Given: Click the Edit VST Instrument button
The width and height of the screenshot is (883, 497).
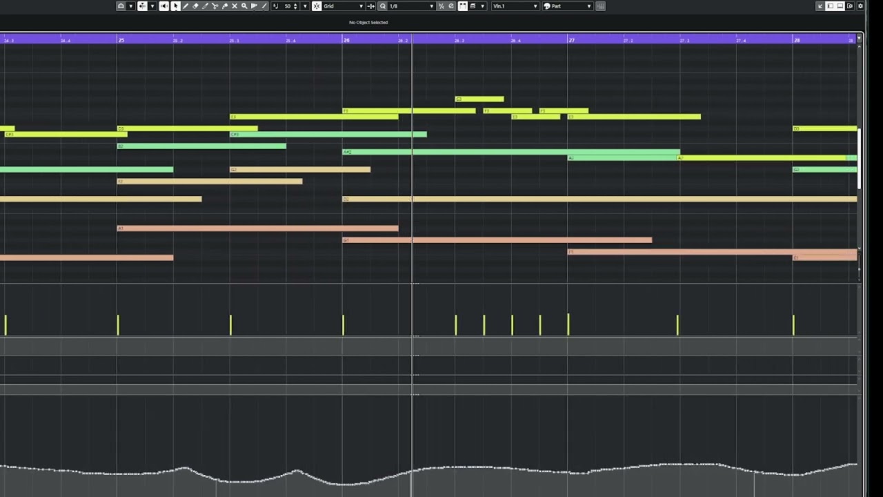Looking at the screenshot, I should point(601,6).
